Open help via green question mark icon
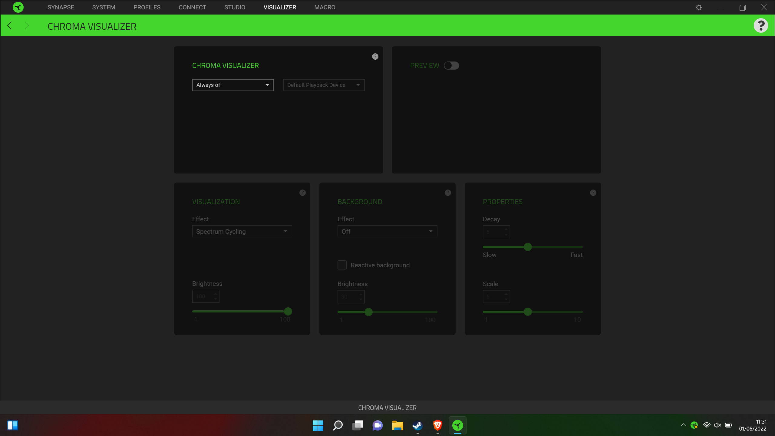Image resolution: width=775 pixels, height=436 pixels. tap(761, 25)
